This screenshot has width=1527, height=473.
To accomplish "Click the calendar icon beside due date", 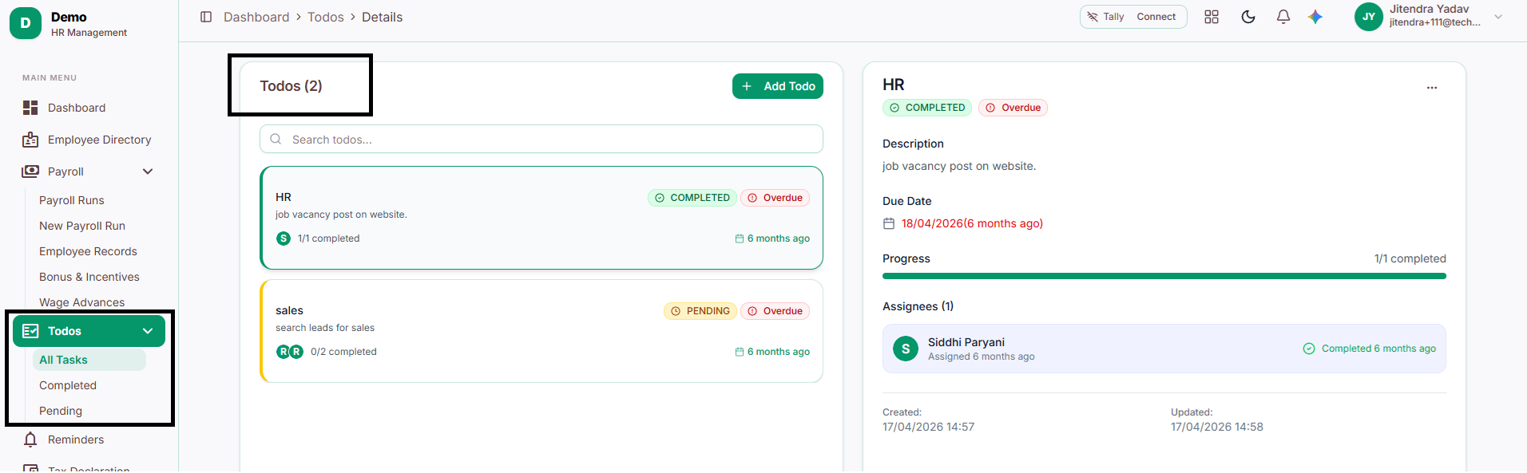I will click(889, 224).
